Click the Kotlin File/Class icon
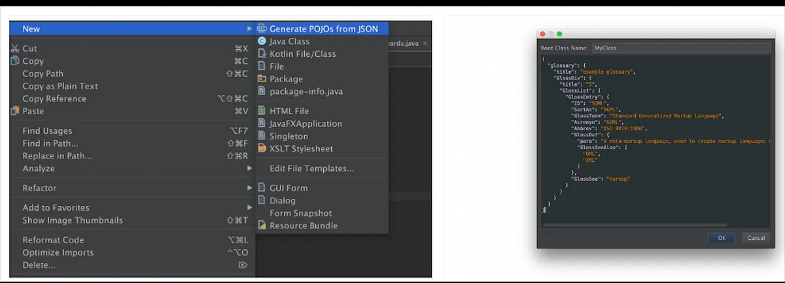The width and height of the screenshot is (785, 283). tap(262, 53)
